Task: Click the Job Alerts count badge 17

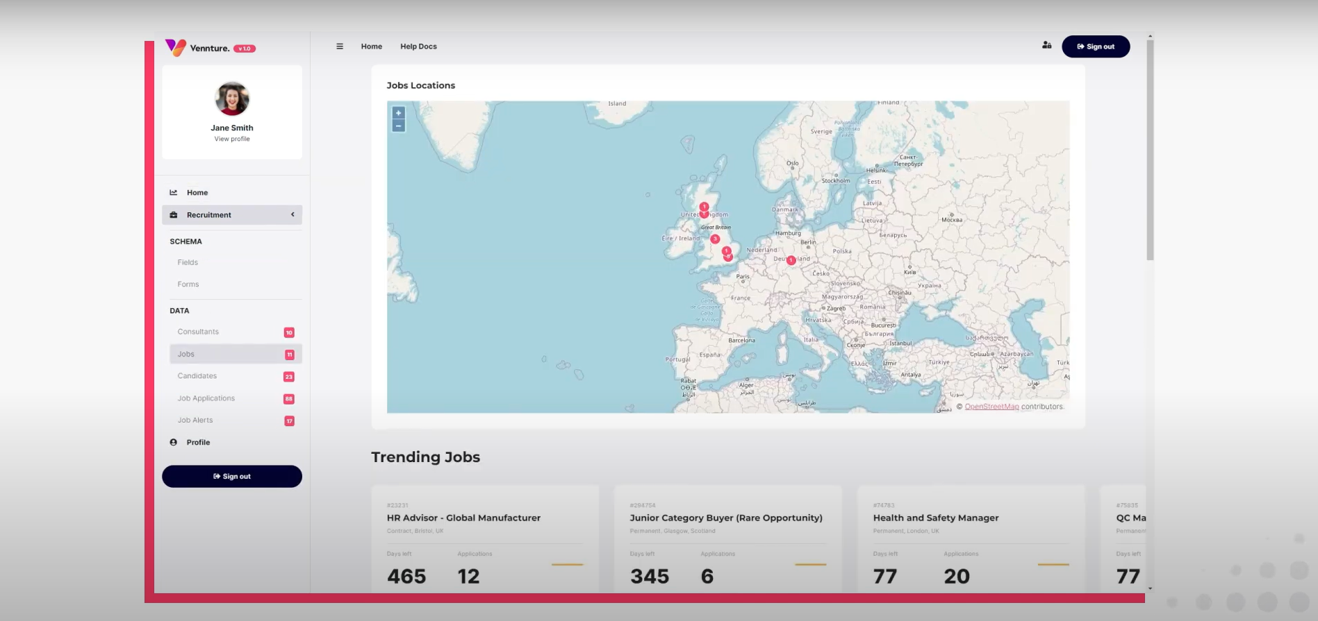Action: click(289, 421)
